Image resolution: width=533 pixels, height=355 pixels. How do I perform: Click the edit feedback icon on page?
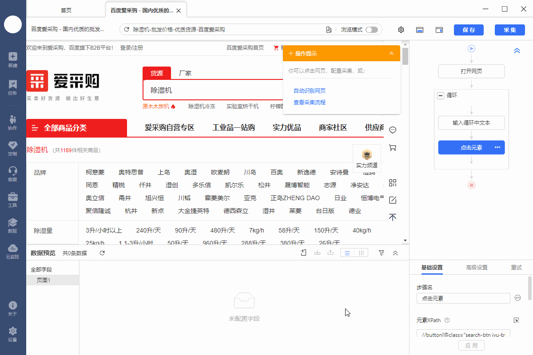(393, 200)
